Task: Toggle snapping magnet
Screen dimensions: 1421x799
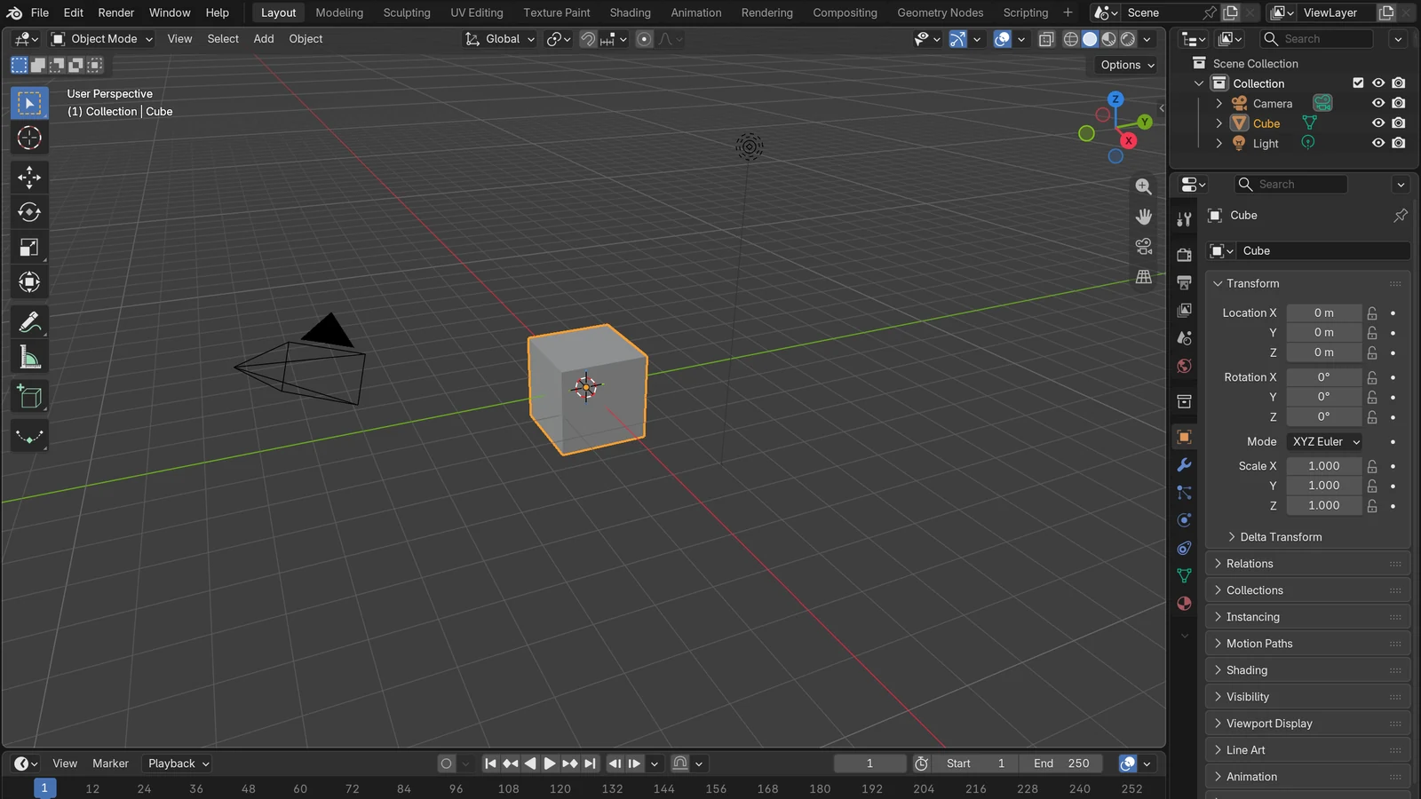Action: click(588, 39)
